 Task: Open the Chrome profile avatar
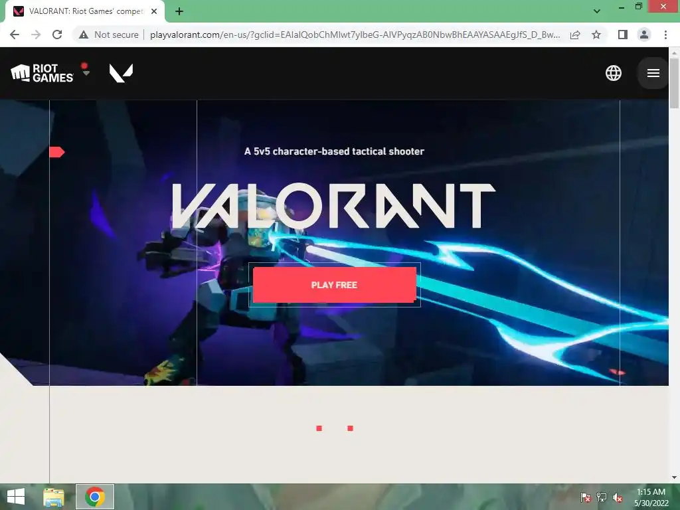coord(644,35)
